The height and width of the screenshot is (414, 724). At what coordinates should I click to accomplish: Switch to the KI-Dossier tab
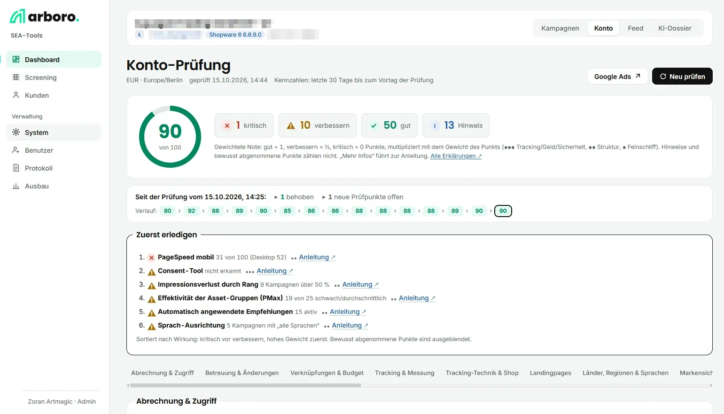click(675, 28)
